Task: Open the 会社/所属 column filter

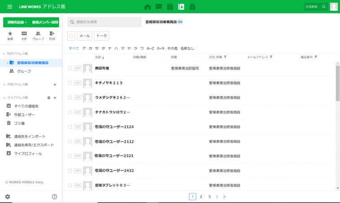Action: click(225, 57)
